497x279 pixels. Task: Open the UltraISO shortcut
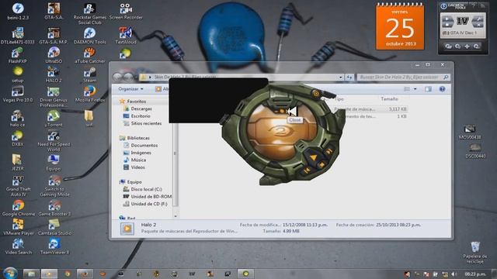(54, 55)
